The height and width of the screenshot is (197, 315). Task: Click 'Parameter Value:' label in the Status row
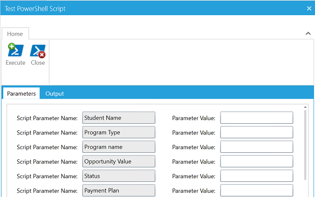pos(194,176)
